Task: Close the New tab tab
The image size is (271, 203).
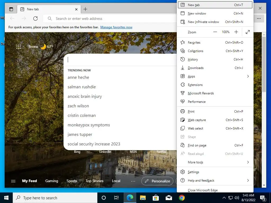Action: coord(76,9)
